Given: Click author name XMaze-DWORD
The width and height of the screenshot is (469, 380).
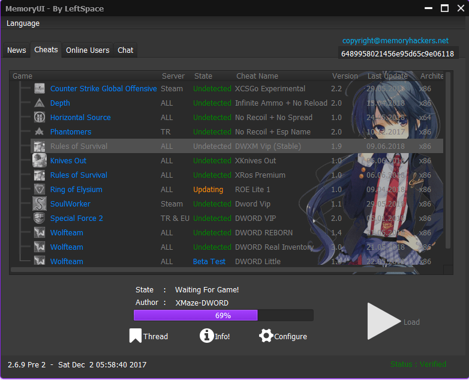Looking at the screenshot, I should coord(202,303).
